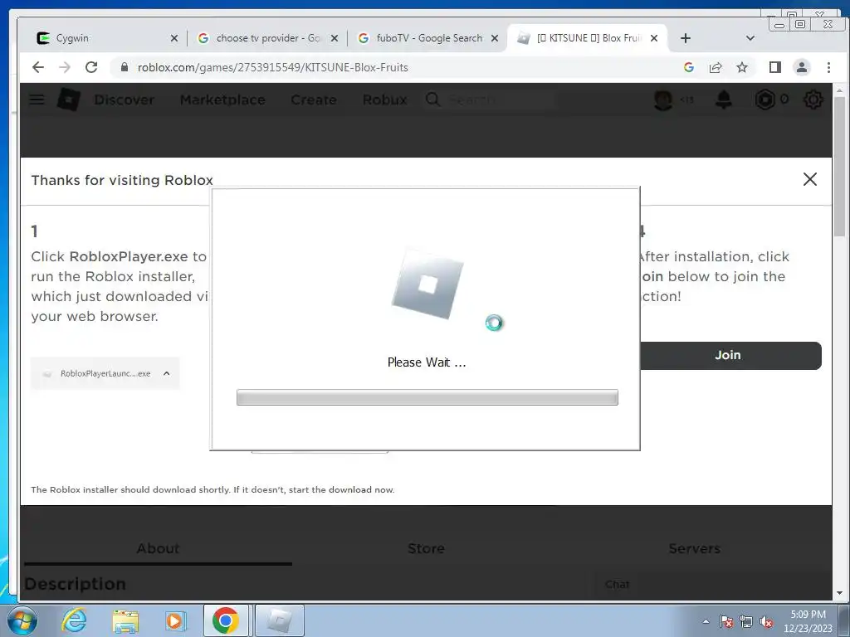Open Windows Explorer folder in taskbar

(125, 620)
